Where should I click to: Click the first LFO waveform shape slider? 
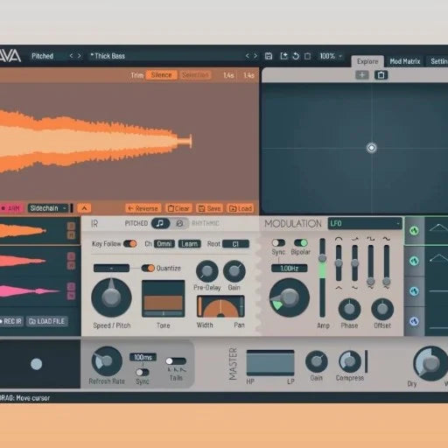coord(339,263)
